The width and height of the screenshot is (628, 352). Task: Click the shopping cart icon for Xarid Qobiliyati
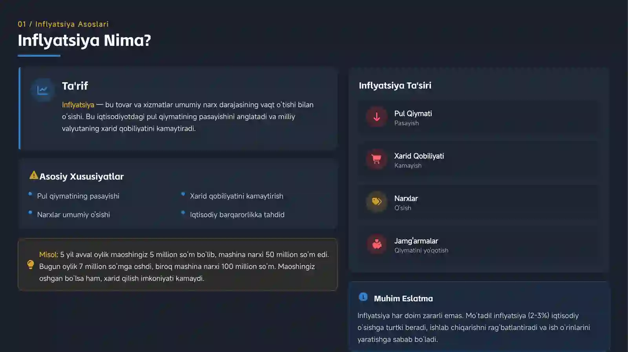376,159
